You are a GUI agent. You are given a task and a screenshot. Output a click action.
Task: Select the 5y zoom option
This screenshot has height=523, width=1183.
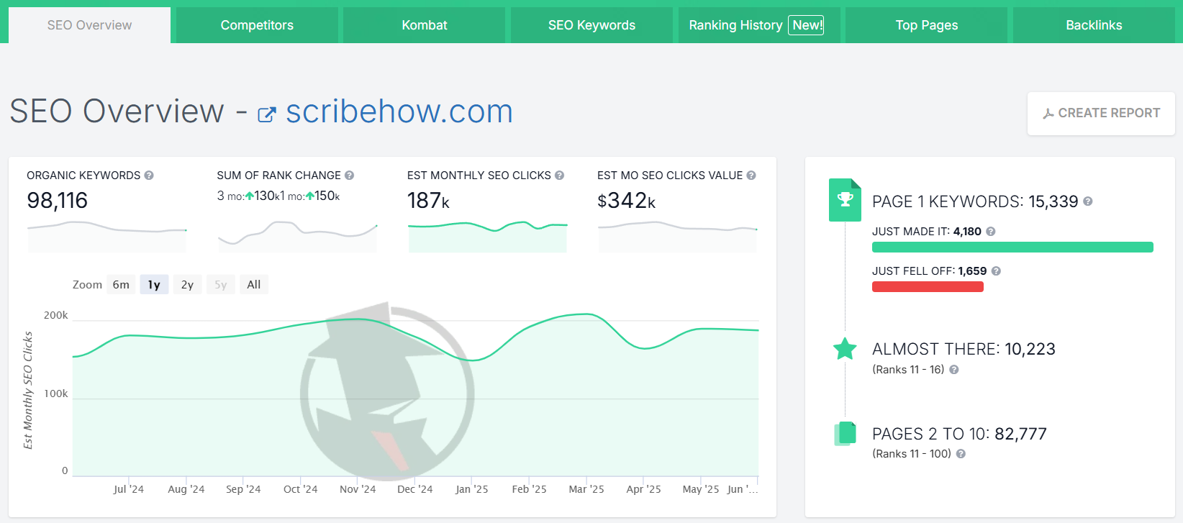tap(221, 285)
